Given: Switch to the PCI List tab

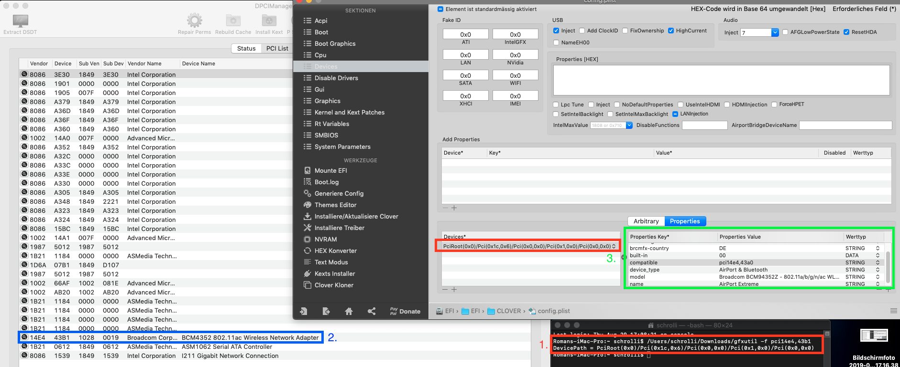Looking at the screenshot, I should coord(277,48).
